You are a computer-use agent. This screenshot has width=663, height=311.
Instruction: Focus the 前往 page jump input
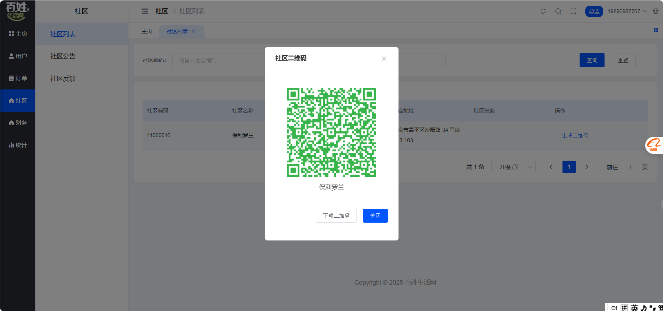630,167
